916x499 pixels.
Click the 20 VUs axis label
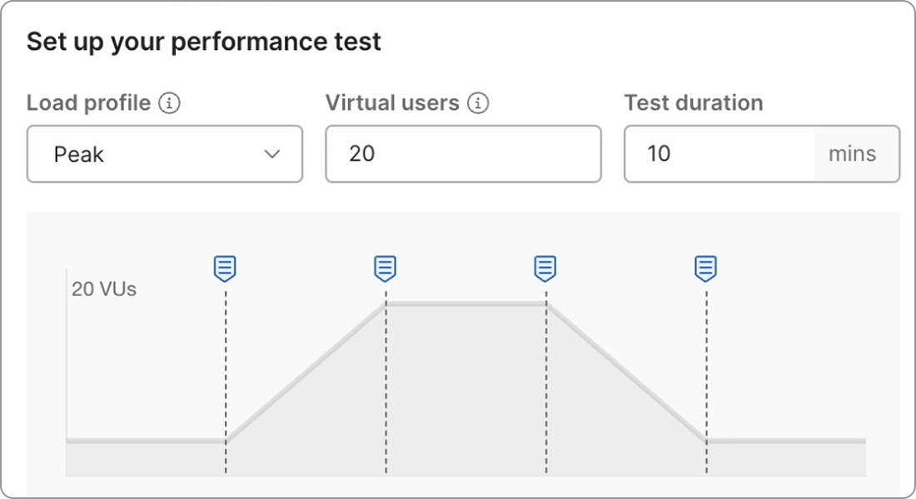(104, 289)
